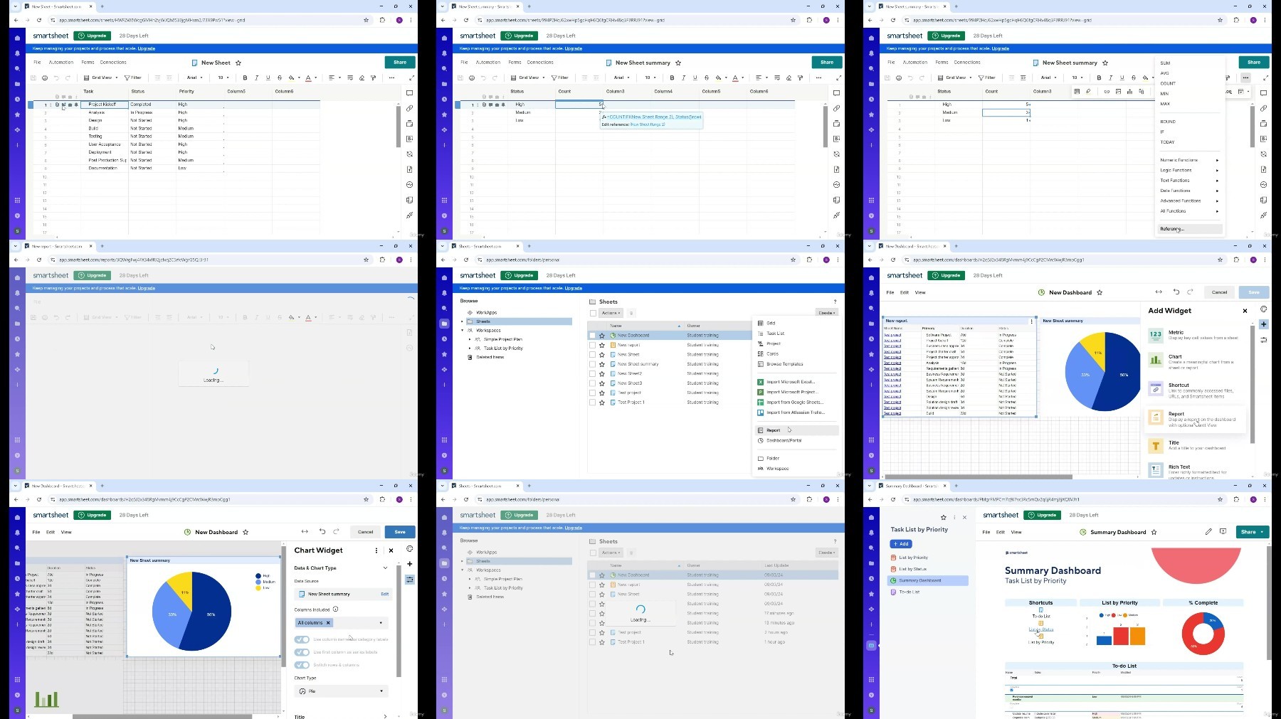Click Add button in Summary Dashboard side panel
This screenshot has width=1281, height=719.
pos(900,544)
